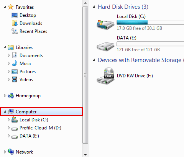Image resolution: width=184 pixels, height=157 pixels.
Task: Collapse the Devices with Removable Storage group
Action: coord(94,60)
